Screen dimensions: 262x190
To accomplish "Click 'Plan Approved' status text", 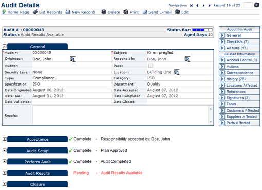I will click(114, 150).
